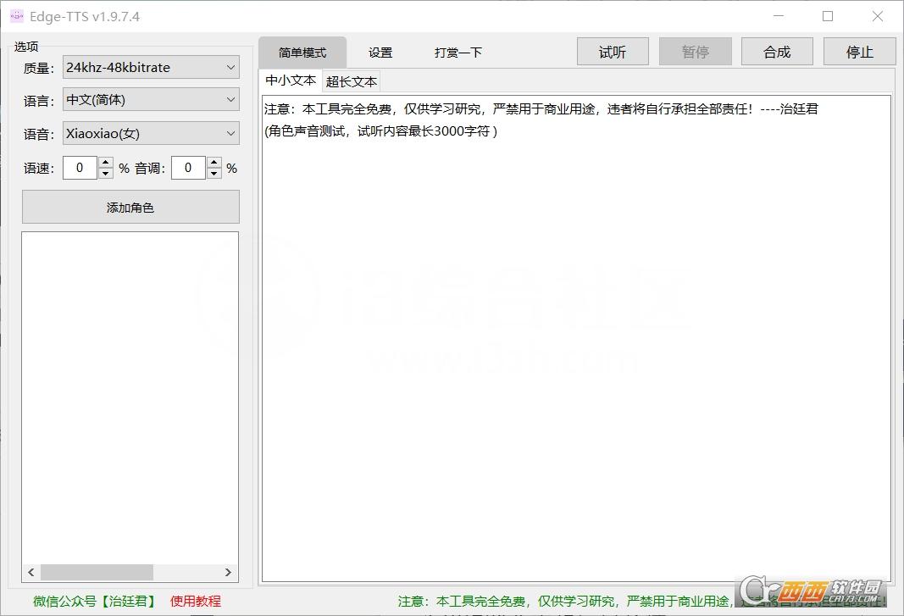Decrease 音调 pitch with down arrow
Image resolution: width=904 pixels, height=616 pixels.
(214, 174)
